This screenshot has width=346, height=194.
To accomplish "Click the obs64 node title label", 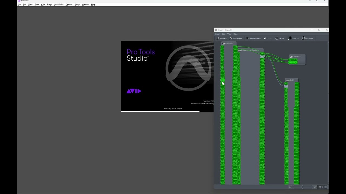I will click(292, 80).
